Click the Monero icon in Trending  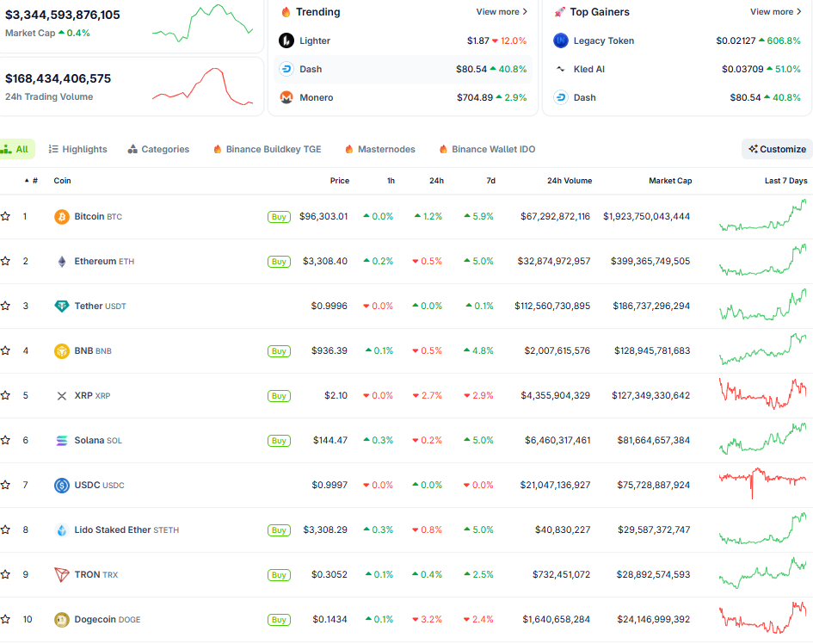pyautogui.click(x=286, y=98)
